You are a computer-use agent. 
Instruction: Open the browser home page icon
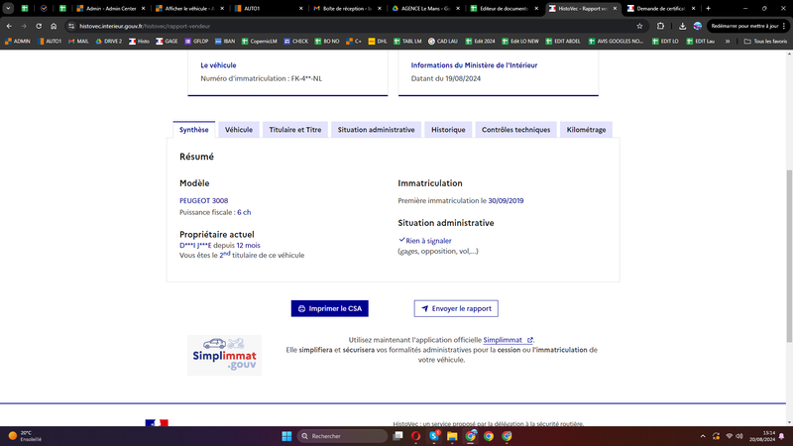[54, 26]
